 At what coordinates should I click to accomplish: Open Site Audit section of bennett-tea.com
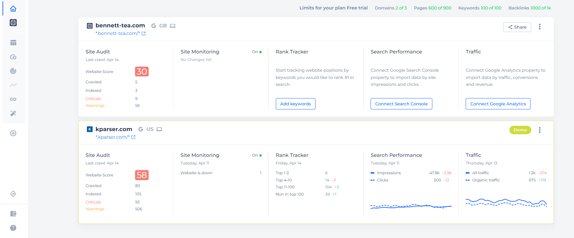pos(98,52)
